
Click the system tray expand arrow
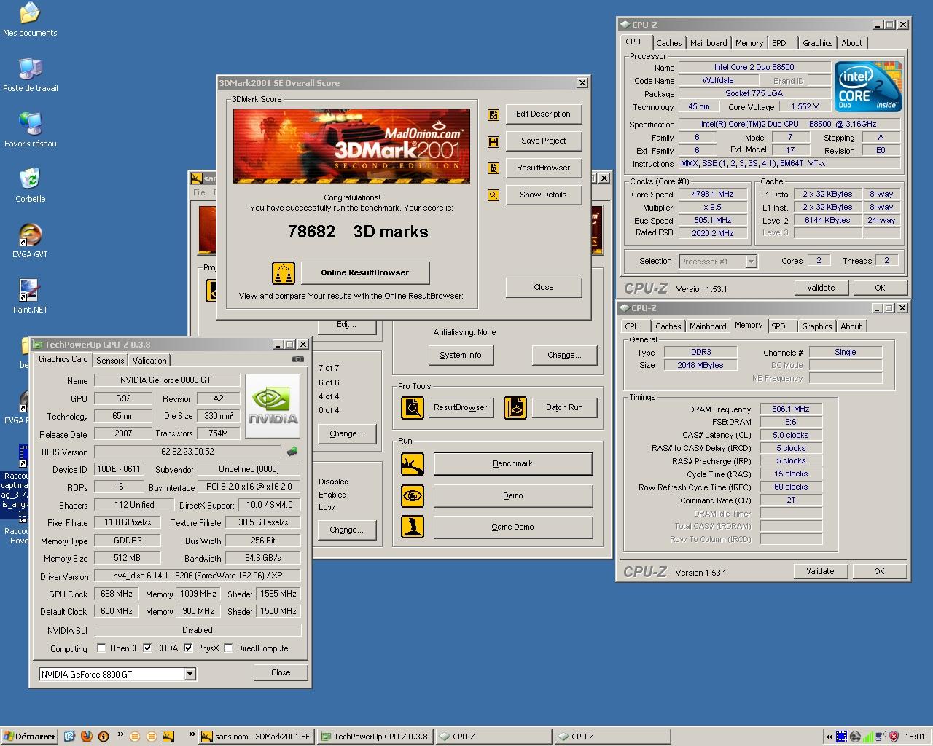[x=829, y=737]
